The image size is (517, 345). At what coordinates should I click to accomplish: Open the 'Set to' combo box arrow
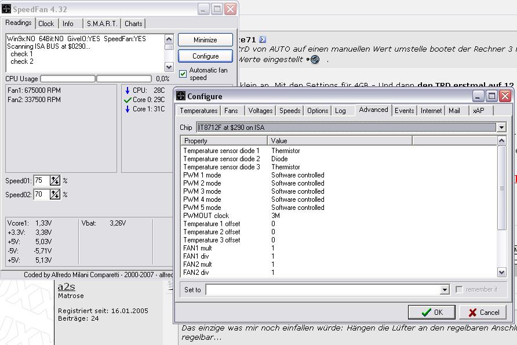445,290
